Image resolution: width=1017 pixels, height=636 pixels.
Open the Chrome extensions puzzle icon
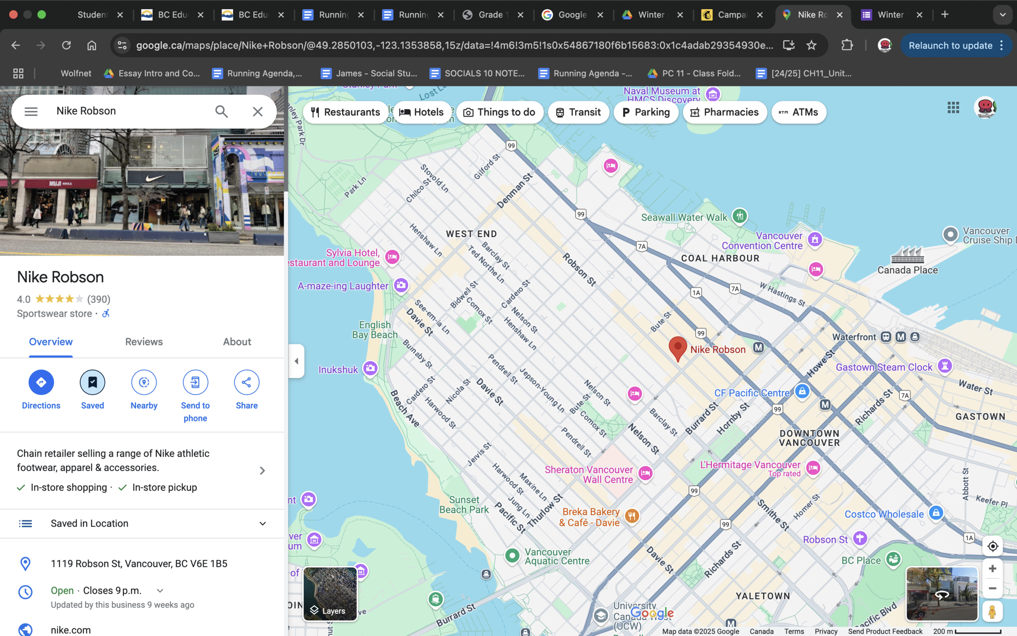click(847, 45)
